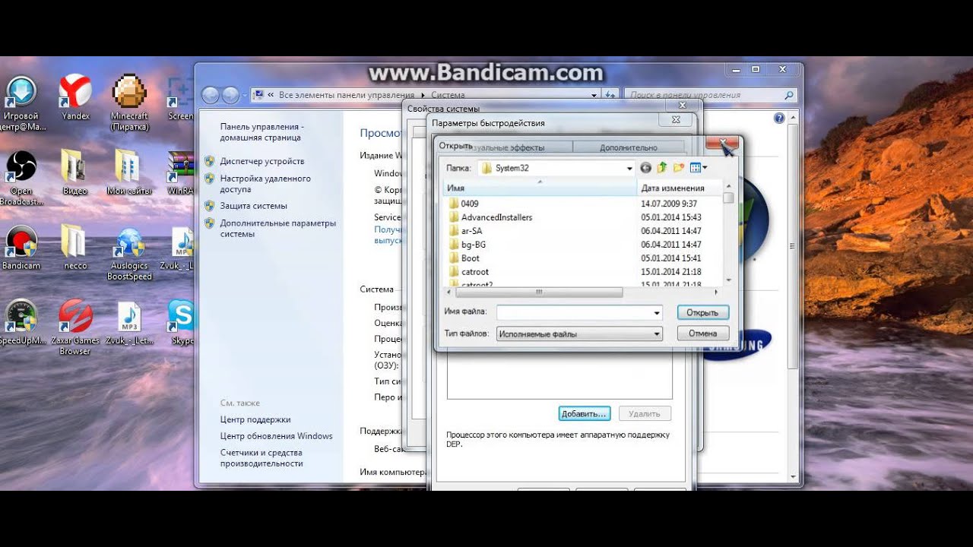Open the view menu icon in Open dialog
Viewport: 973px width, 547px height.
(x=695, y=168)
